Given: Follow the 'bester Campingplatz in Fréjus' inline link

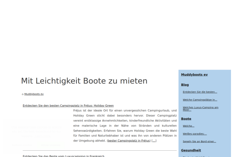Looking at the screenshot, I should [129, 141].
